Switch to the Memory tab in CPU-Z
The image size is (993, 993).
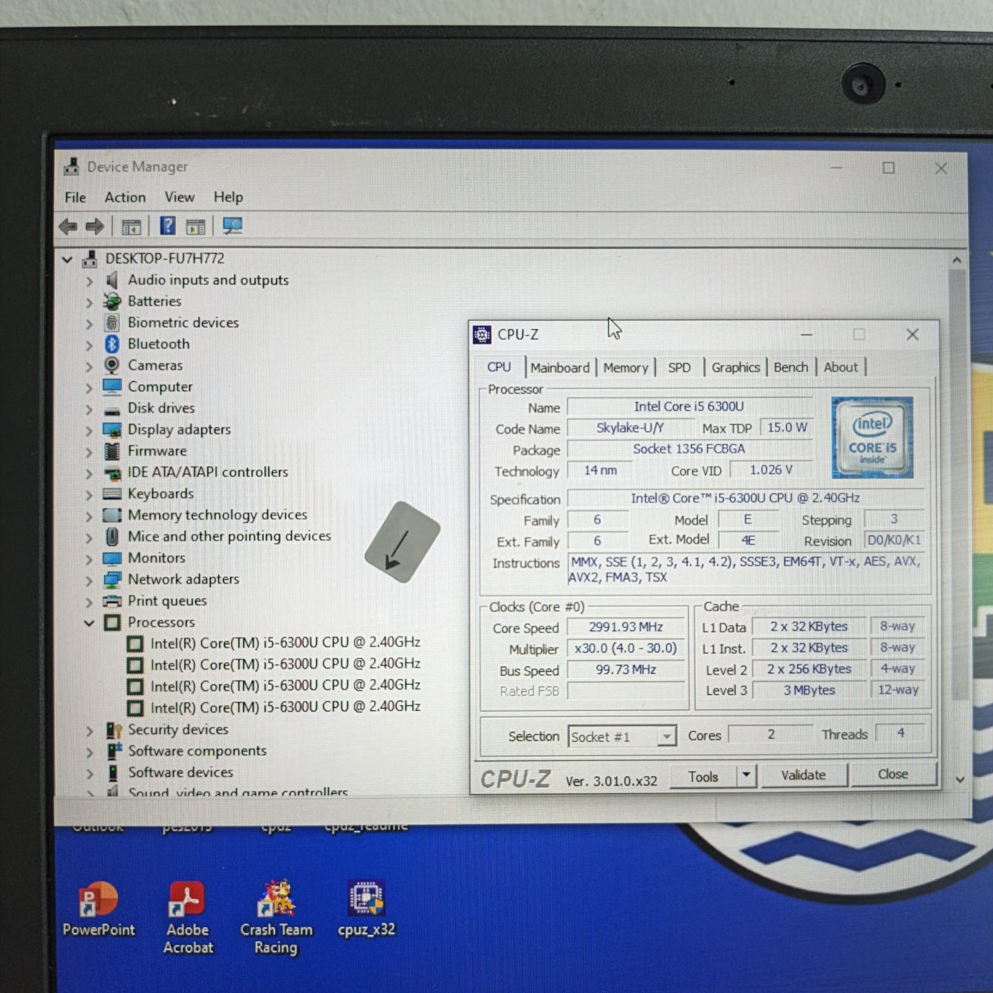point(625,368)
